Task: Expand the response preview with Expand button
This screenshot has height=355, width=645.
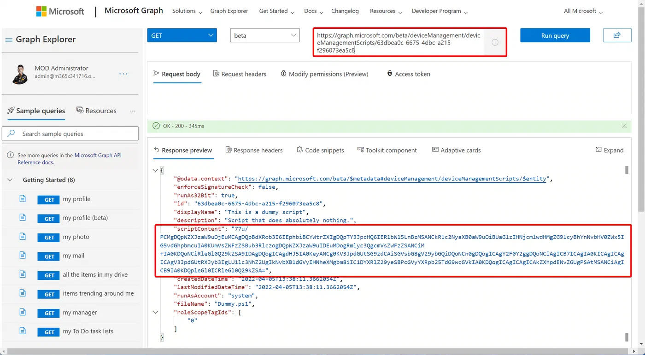Action: pos(609,150)
